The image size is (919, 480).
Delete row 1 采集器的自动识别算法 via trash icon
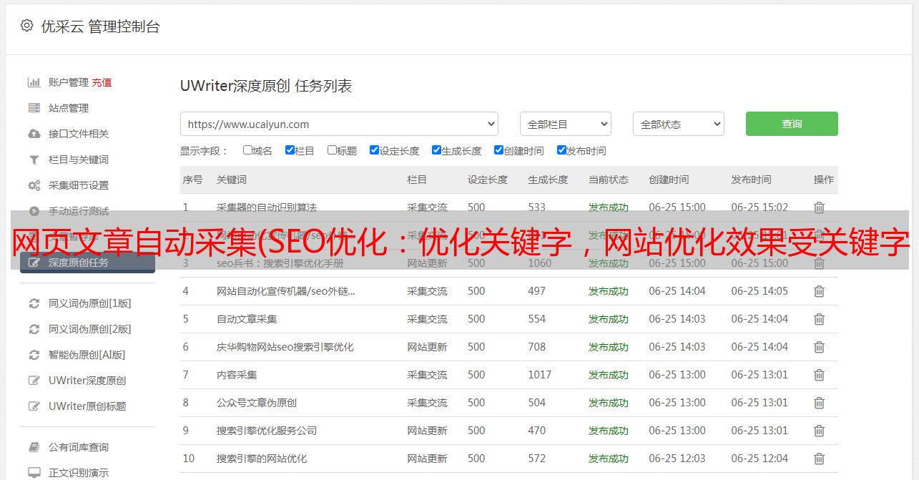pos(820,207)
